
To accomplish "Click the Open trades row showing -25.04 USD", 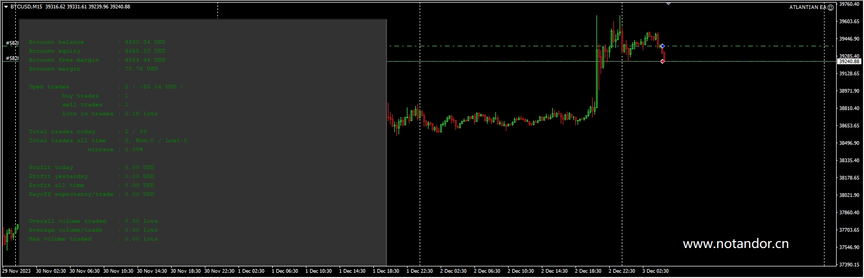I will coord(106,87).
